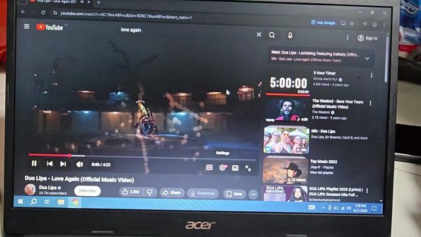Open options for 'DUA LIPA Playlist 2025' video
The image size is (421, 237).
point(367,190)
